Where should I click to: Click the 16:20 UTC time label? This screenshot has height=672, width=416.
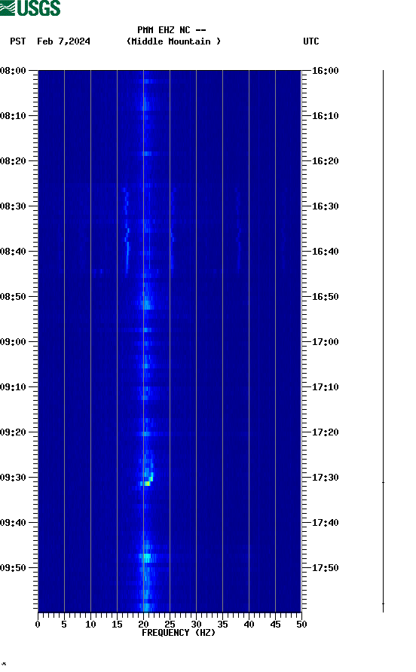click(325, 161)
